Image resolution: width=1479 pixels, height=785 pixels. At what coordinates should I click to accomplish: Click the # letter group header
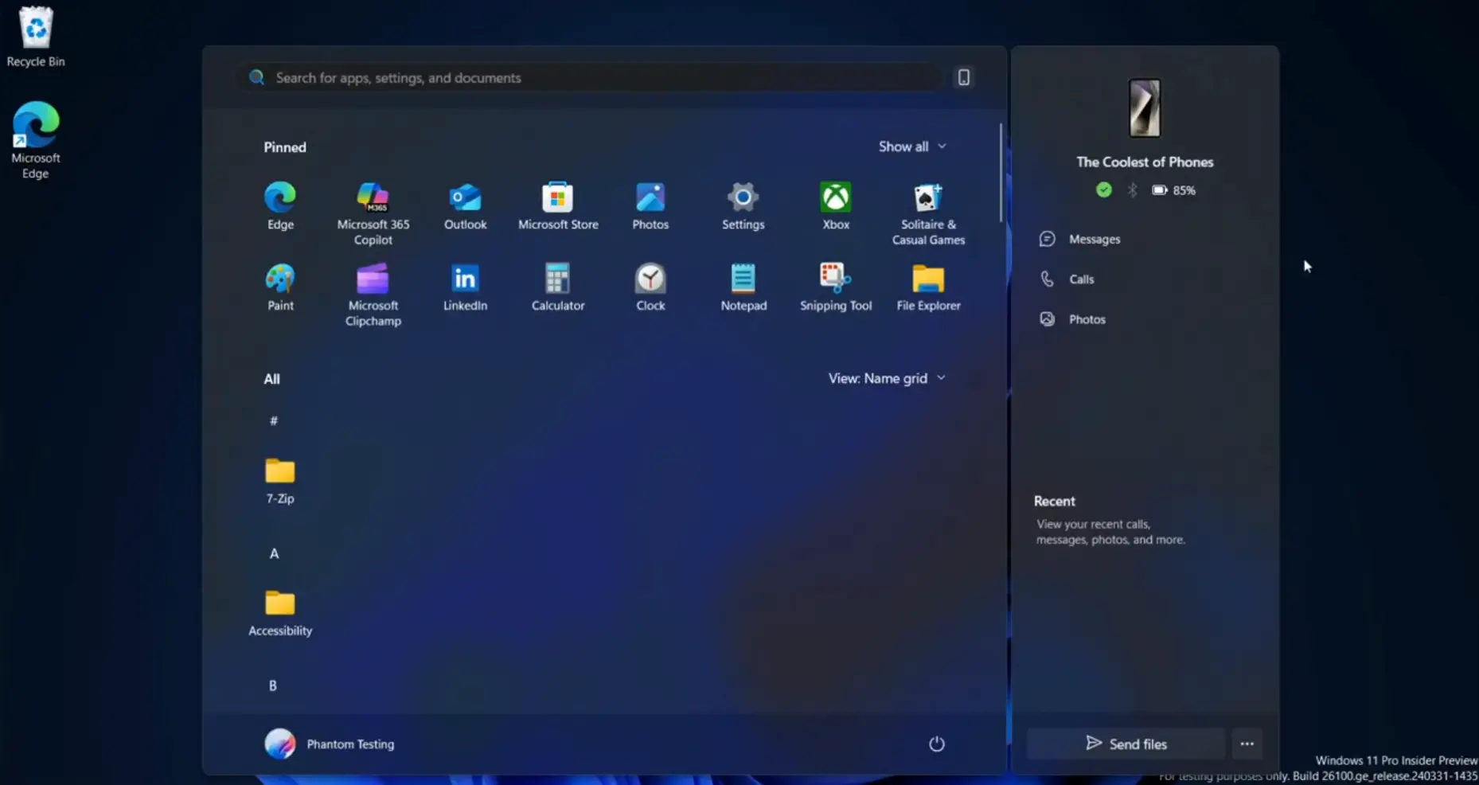click(x=274, y=420)
